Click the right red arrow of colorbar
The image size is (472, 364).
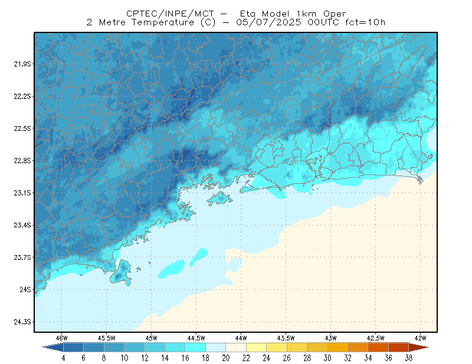click(x=419, y=348)
